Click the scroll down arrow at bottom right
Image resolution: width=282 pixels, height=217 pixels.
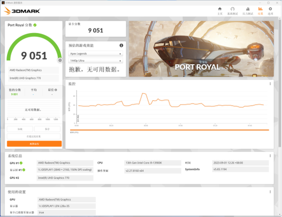click(279, 214)
